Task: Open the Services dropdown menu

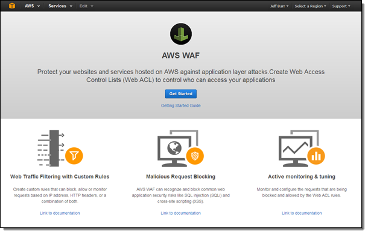Action: click(x=60, y=6)
